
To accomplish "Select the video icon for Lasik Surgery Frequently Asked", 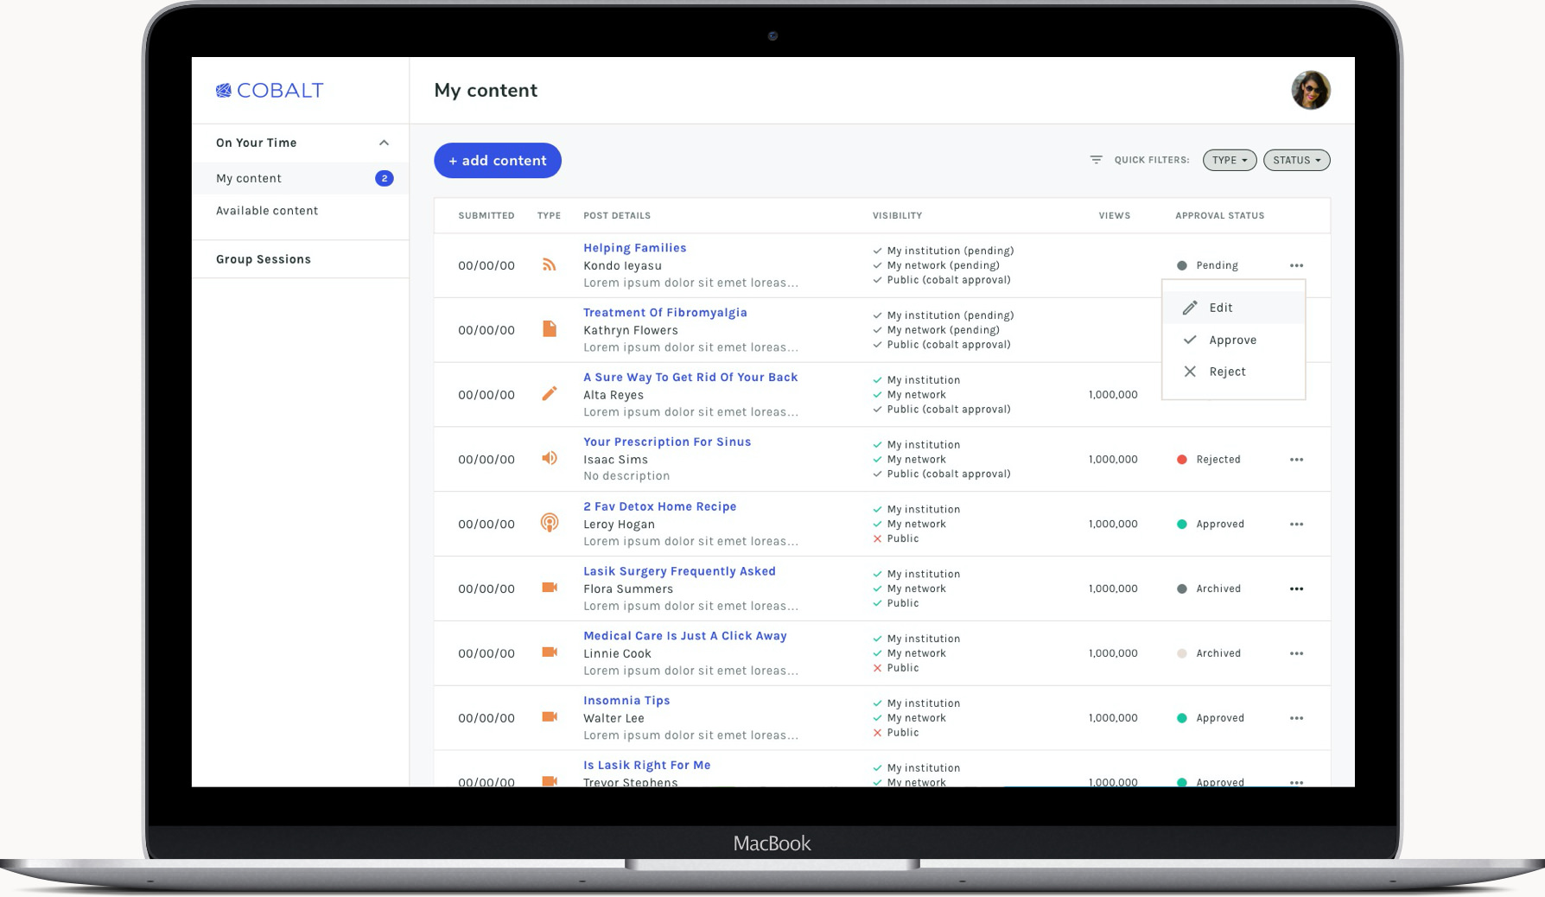I will (549, 588).
